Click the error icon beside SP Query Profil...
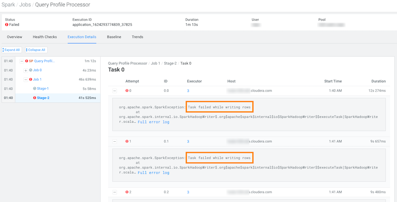Screen dimensions: 397x202 click(x=26, y=61)
